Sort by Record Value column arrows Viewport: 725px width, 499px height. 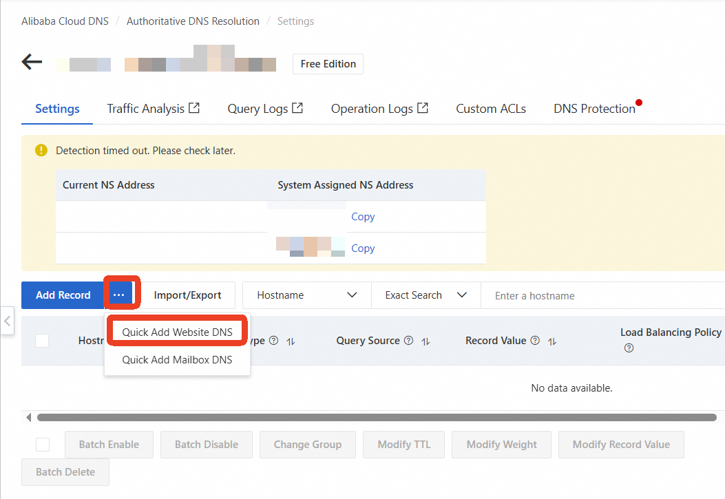pos(552,341)
